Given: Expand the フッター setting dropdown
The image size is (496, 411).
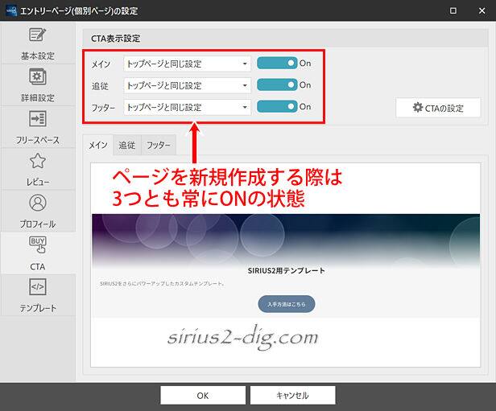Looking at the screenshot, I should [x=187, y=106].
